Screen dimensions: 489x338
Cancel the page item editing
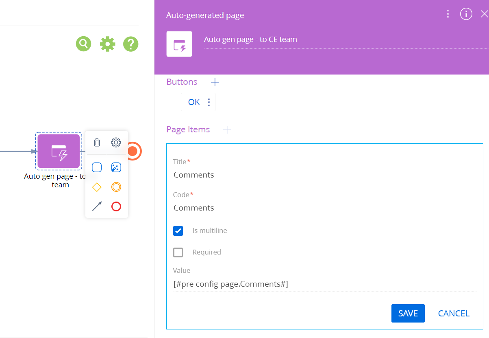click(454, 314)
